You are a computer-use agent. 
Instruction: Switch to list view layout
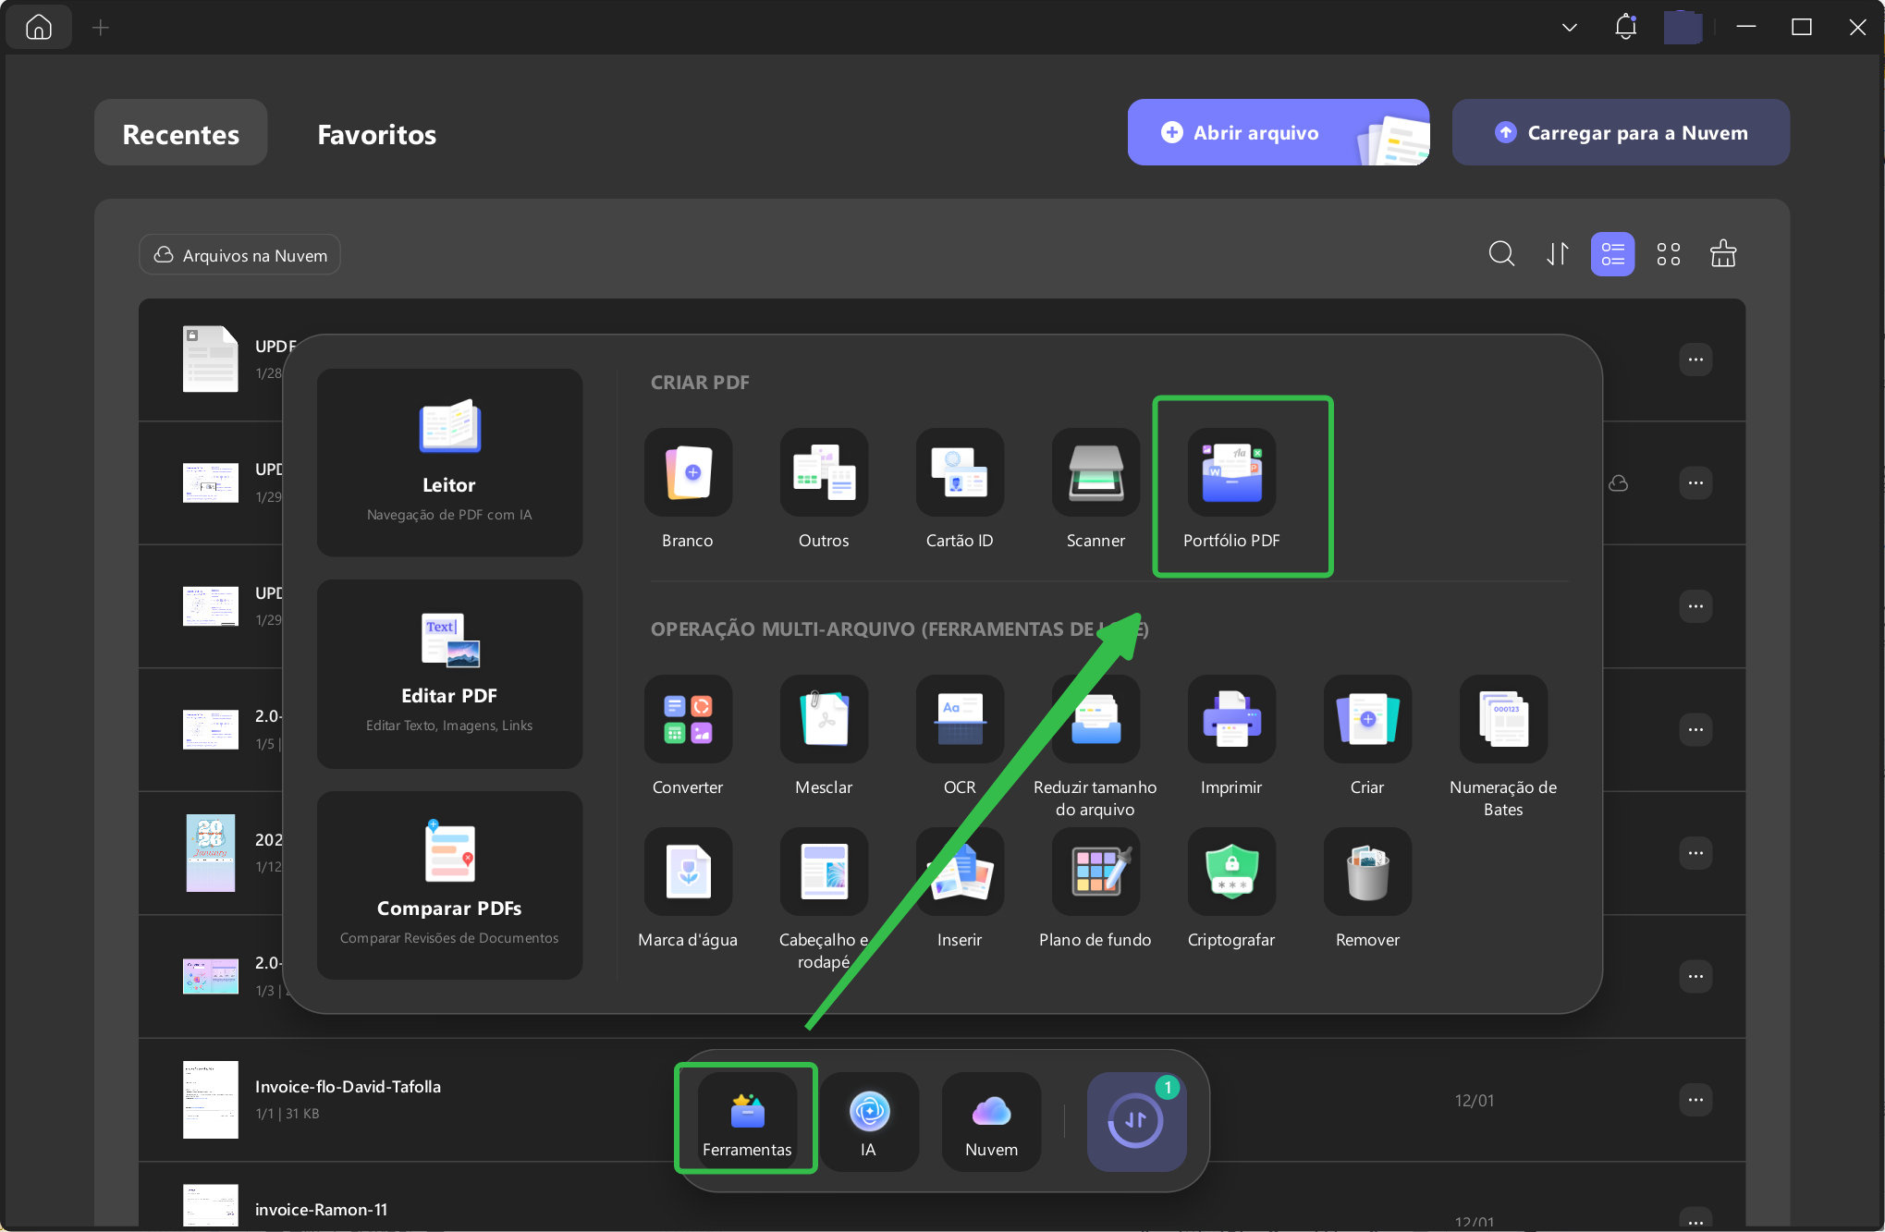tap(1612, 254)
